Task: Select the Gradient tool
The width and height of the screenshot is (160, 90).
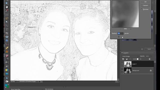Action: (7, 70)
